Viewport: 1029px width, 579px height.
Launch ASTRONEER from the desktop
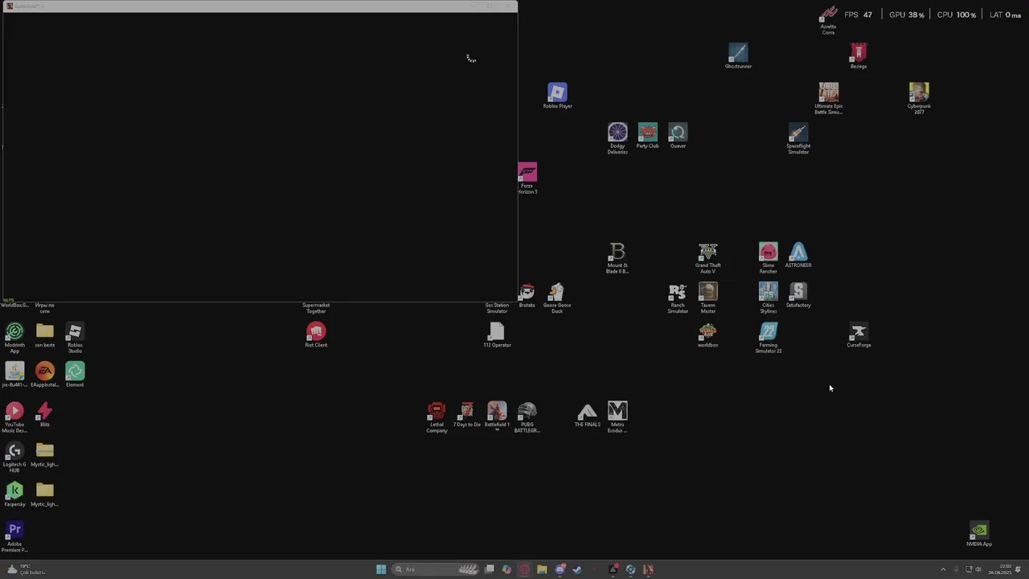tap(798, 255)
